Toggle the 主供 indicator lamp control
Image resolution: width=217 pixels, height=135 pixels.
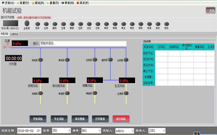(46, 24)
